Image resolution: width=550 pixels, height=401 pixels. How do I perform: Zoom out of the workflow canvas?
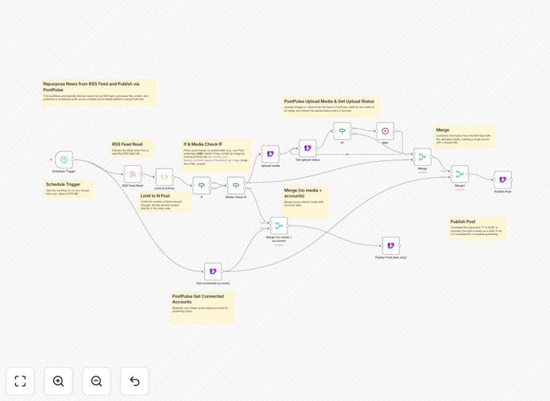click(x=96, y=381)
